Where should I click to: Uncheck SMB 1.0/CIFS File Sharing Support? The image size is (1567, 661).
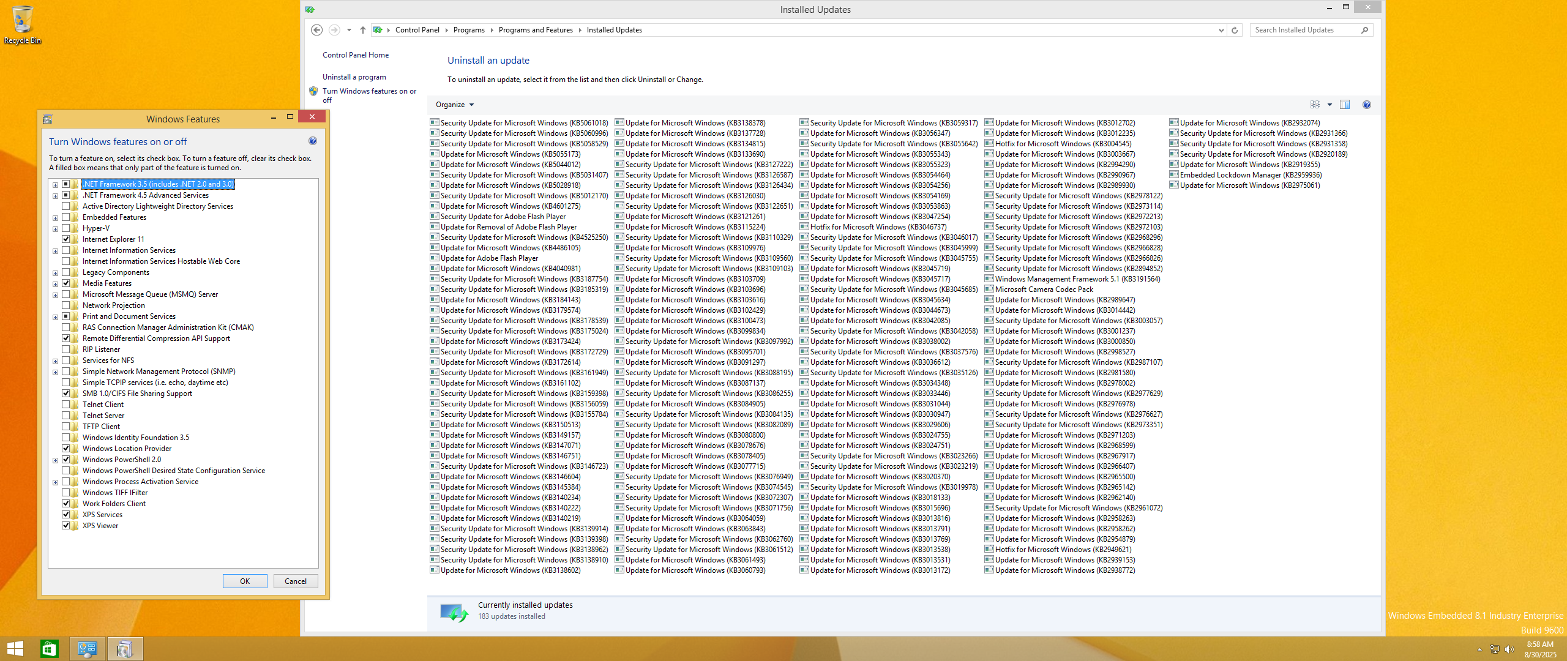tap(65, 394)
